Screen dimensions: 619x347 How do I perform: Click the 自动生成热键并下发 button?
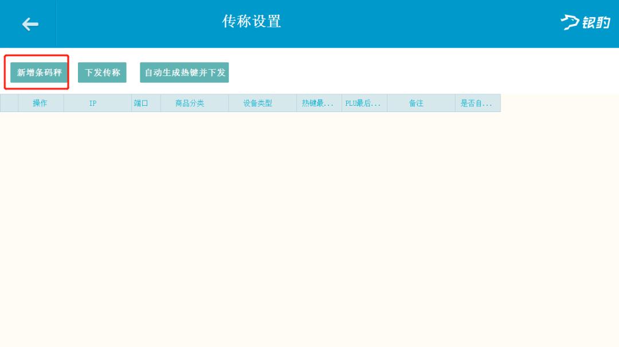pyautogui.click(x=184, y=72)
